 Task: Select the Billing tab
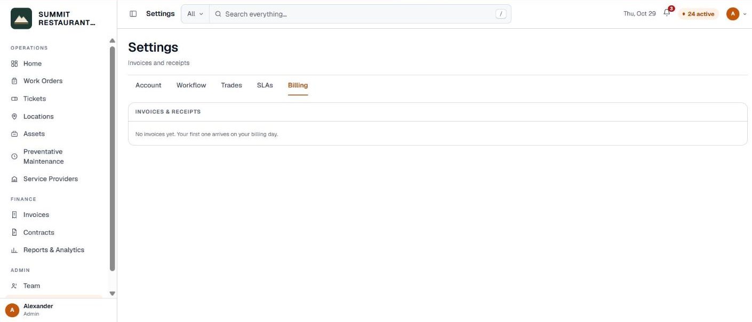pos(298,85)
